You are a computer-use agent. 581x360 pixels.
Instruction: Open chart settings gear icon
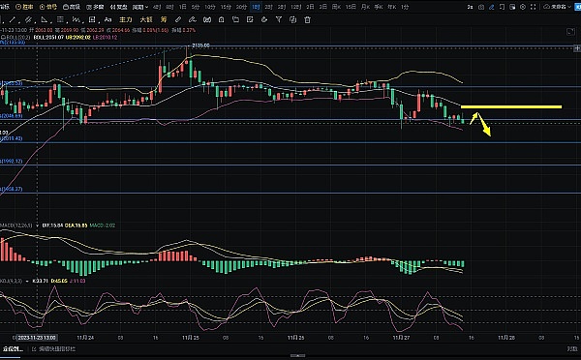click(x=523, y=7)
